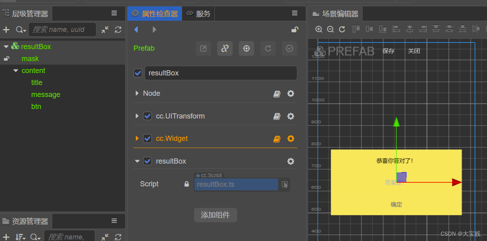Click the zoom in icon in scene editor
This screenshot has height=241, width=487.
click(319, 29)
